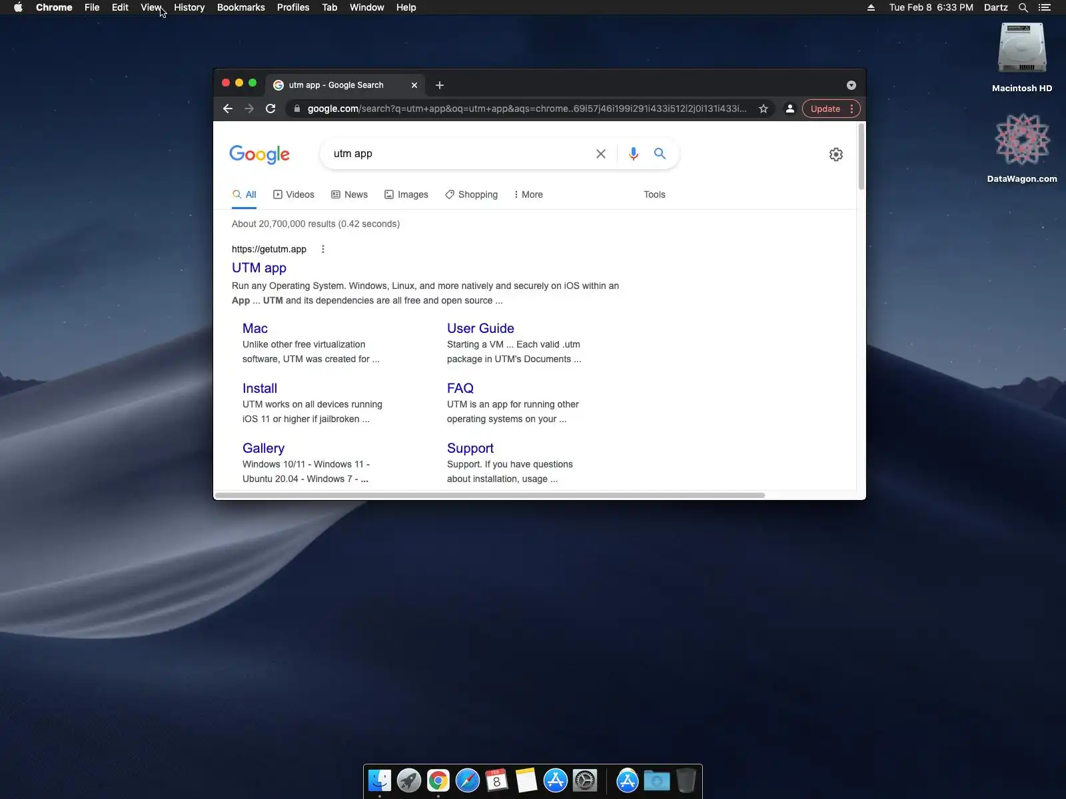Clear the search box with the X icon
Viewport: 1066px width, 799px height.
pos(601,154)
